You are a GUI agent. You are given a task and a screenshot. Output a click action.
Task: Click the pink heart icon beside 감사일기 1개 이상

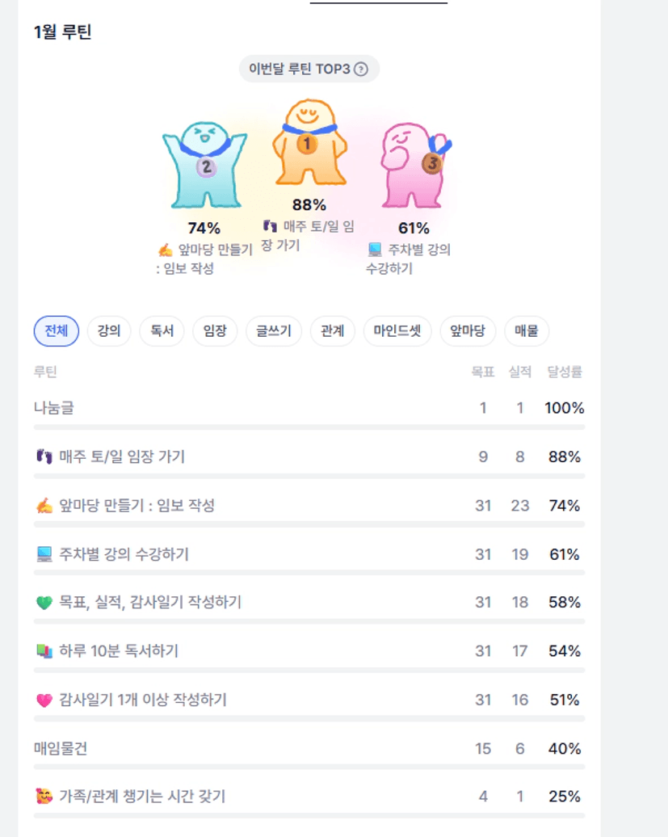[44, 700]
